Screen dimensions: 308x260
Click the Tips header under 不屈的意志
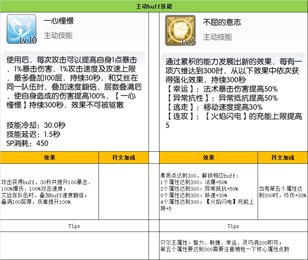tap(233, 226)
